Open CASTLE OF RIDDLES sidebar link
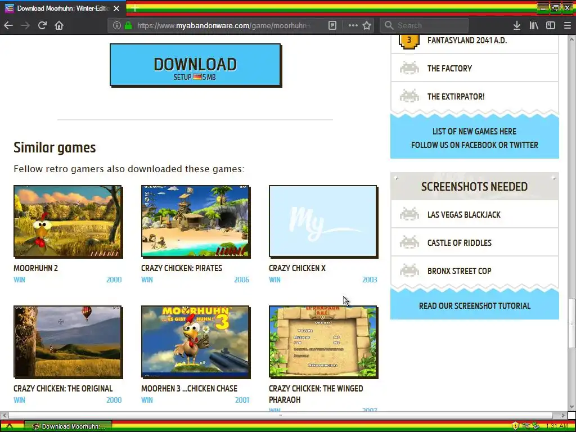 tap(459, 243)
